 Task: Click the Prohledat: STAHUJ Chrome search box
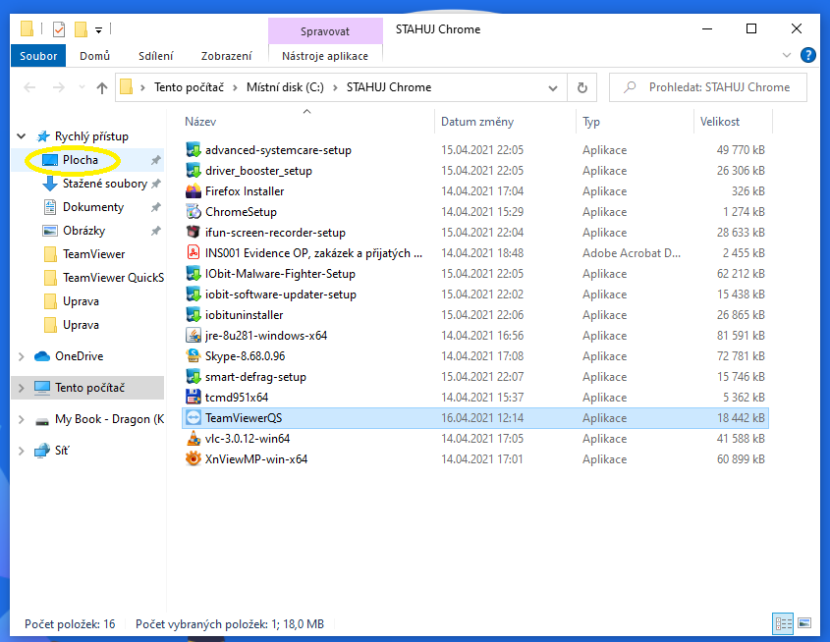click(708, 87)
